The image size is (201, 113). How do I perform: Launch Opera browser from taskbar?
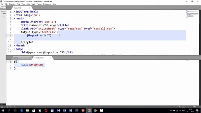click(x=46, y=110)
